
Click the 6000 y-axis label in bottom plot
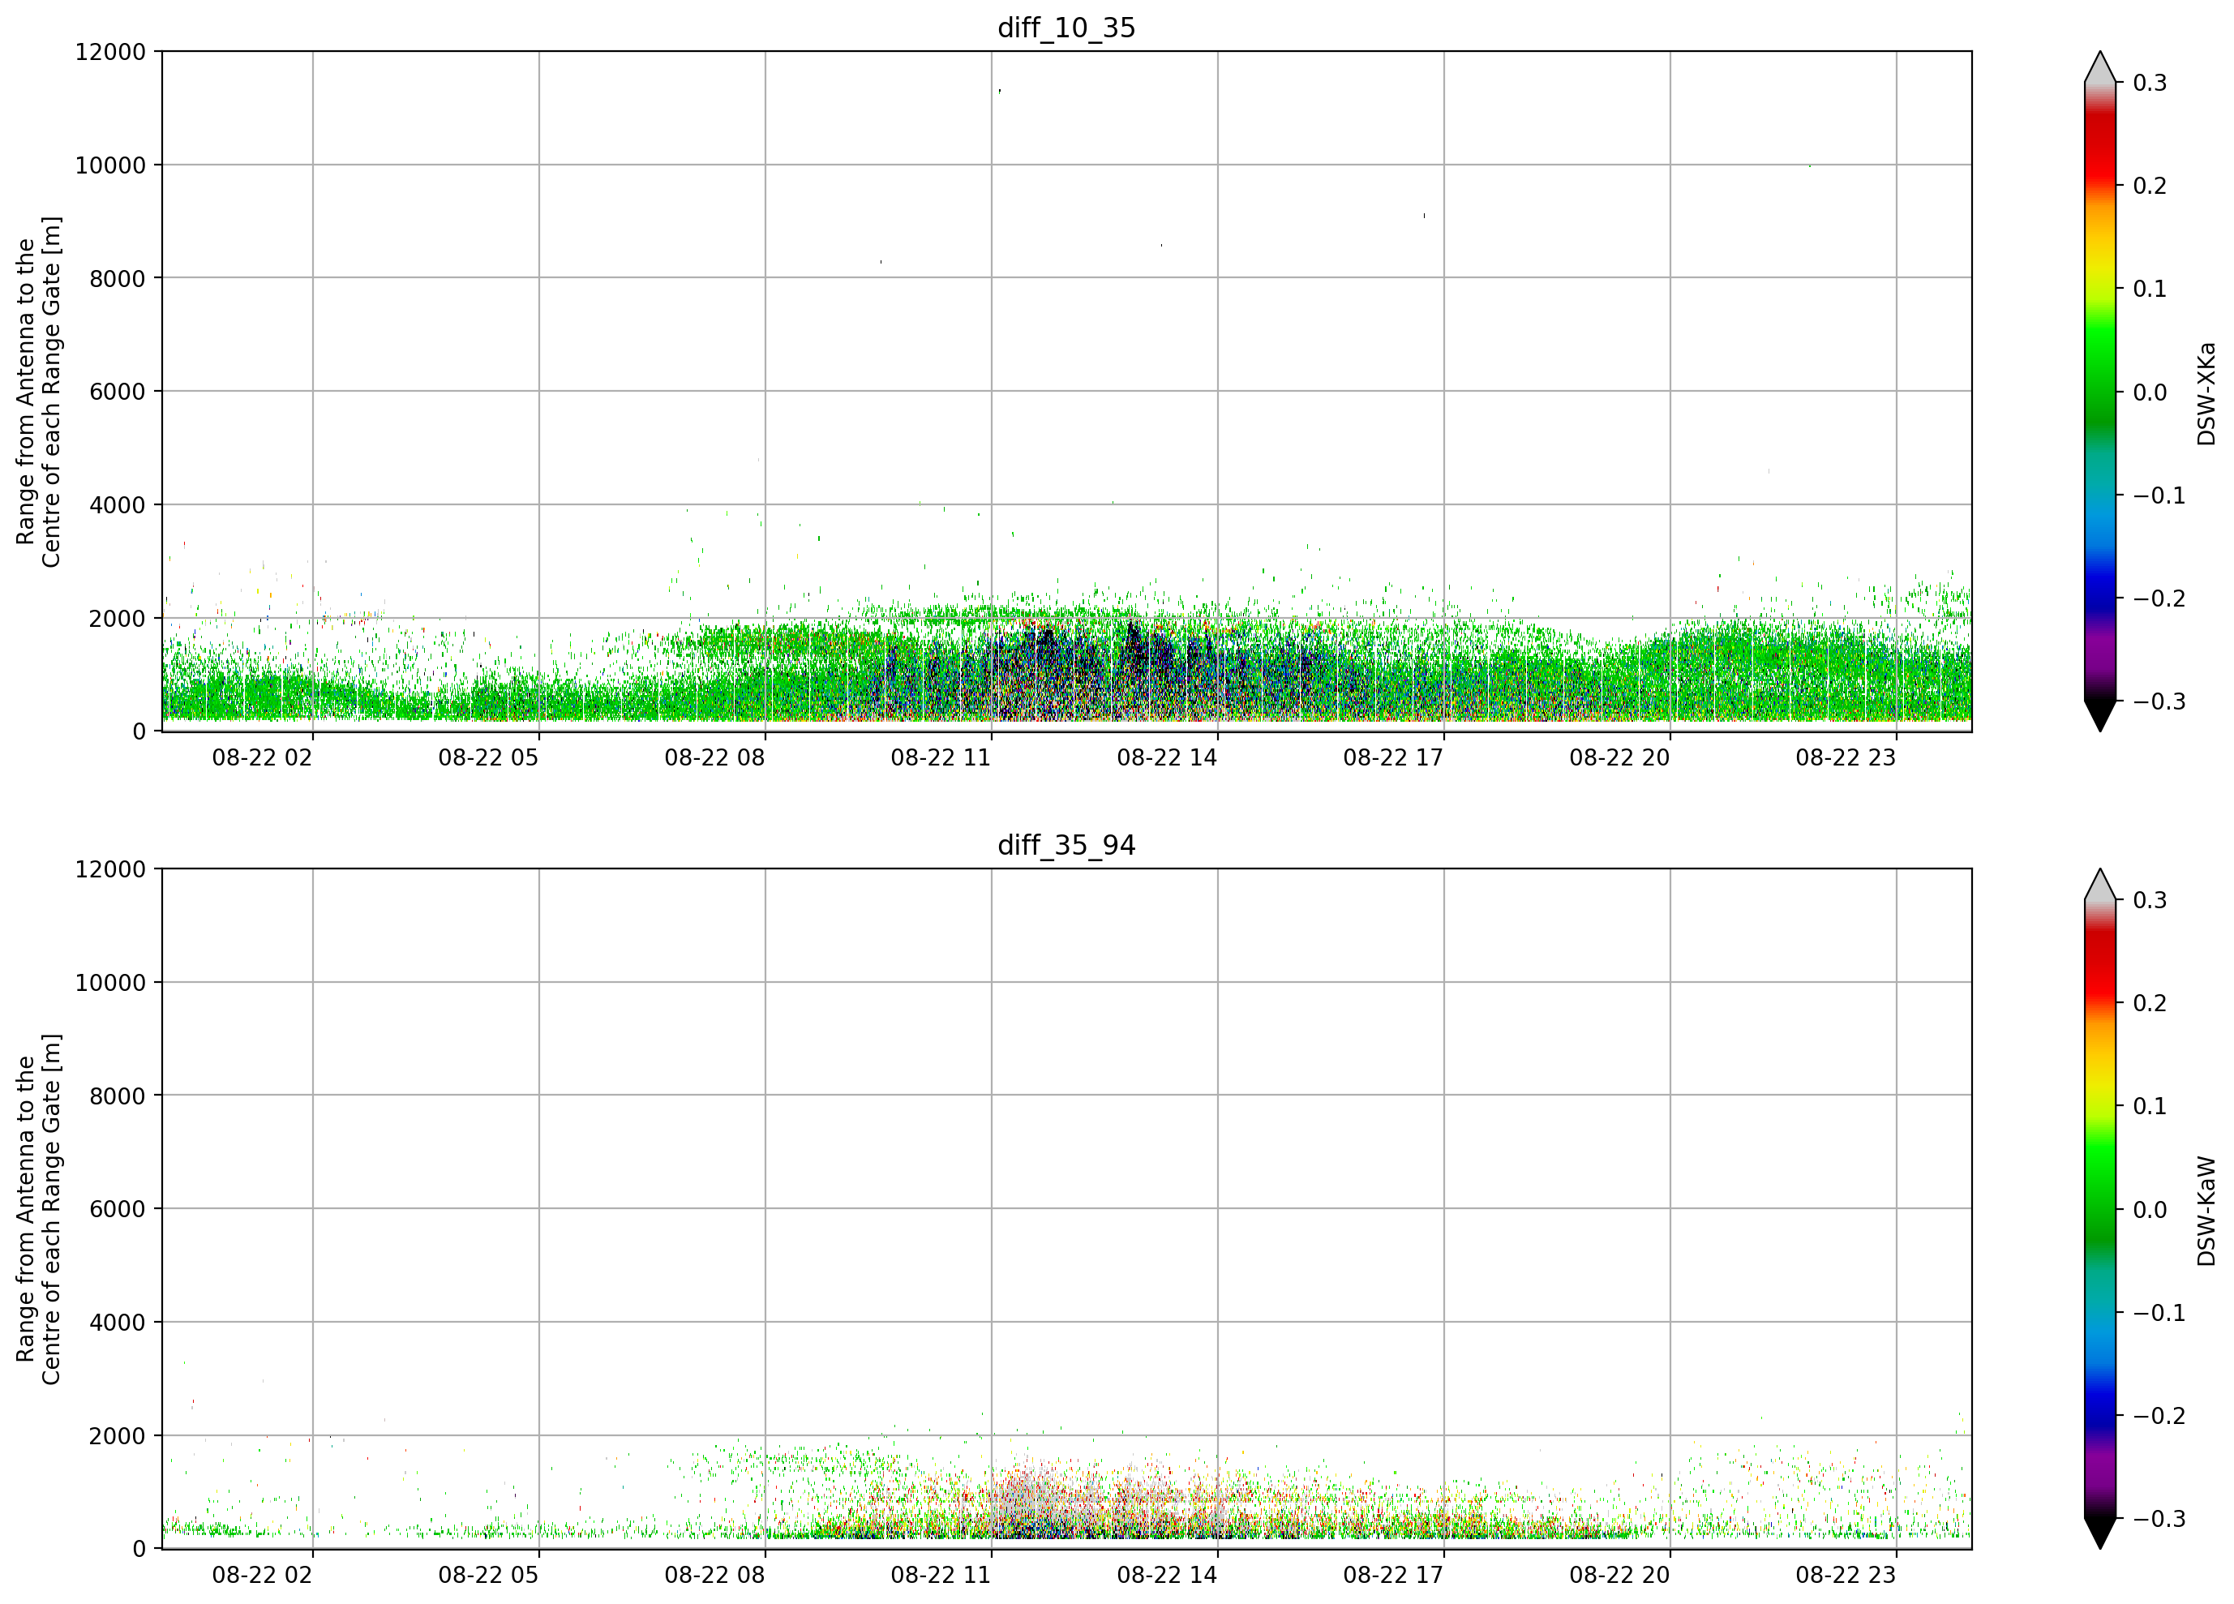coord(118,1209)
